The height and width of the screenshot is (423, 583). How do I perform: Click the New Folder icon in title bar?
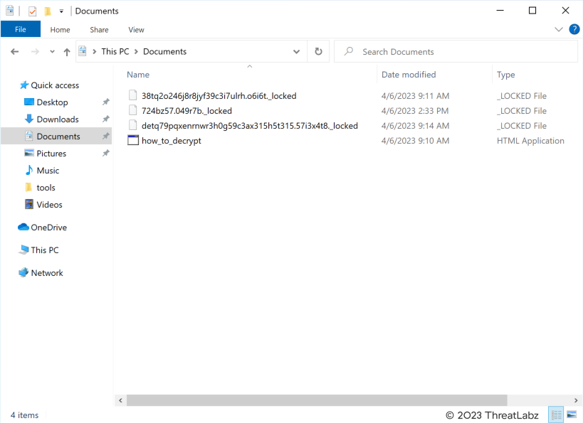48,11
